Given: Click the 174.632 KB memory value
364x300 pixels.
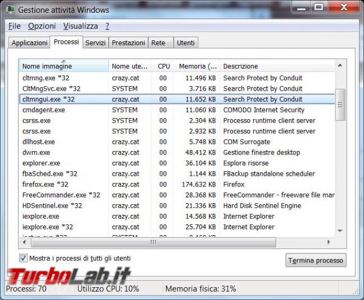Looking at the screenshot, I should pos(199,185).
